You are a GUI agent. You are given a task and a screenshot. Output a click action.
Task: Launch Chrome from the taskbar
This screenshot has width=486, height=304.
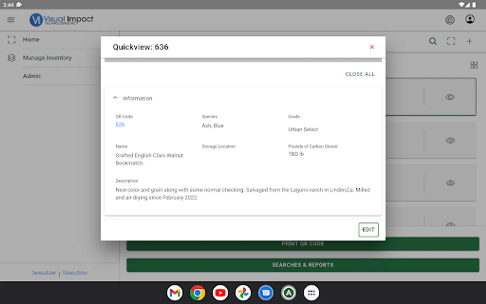tap(197, 293)
